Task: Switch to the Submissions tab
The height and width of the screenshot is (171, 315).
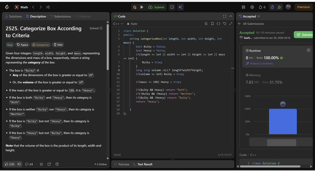Action: point(60,17)
